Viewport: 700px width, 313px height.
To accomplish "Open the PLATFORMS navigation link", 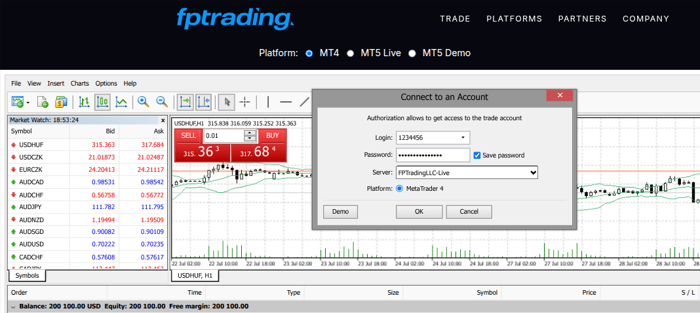I will pyautogui.click(x=515, y=19).
